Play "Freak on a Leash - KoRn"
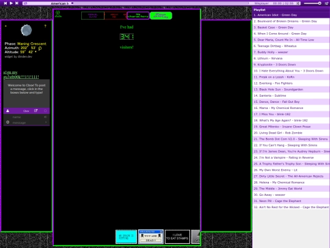The image size is (330, 248). 291,77
